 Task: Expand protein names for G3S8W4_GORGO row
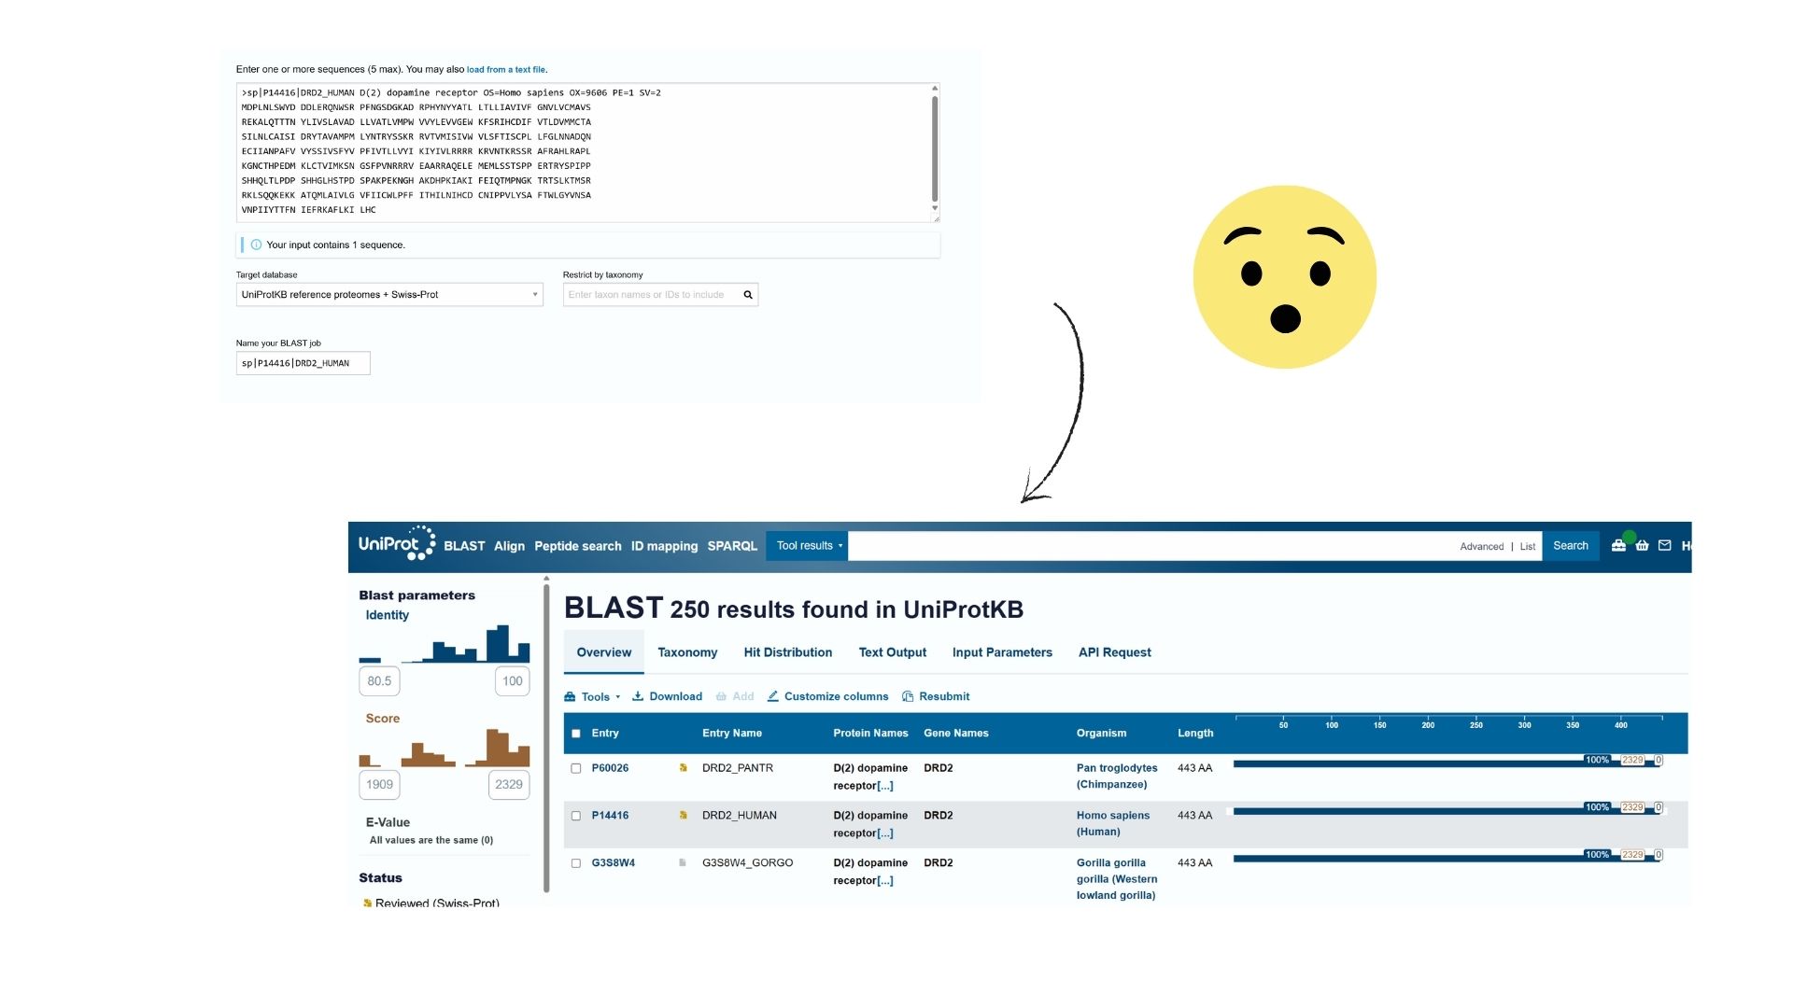tap(885, 881)
